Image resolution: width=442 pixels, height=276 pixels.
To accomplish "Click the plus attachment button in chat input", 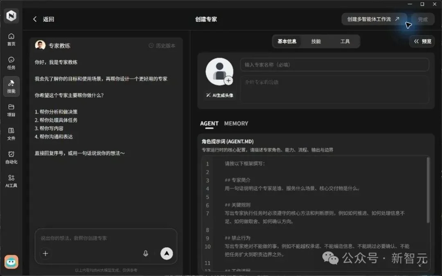I will [x=45, y=254].
